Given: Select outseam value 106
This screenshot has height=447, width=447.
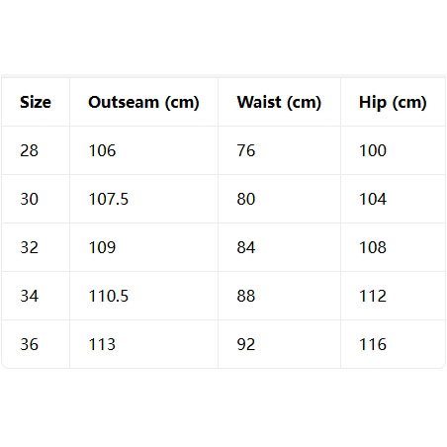Looking at the screenshot, I should click(x=102, y=150).
